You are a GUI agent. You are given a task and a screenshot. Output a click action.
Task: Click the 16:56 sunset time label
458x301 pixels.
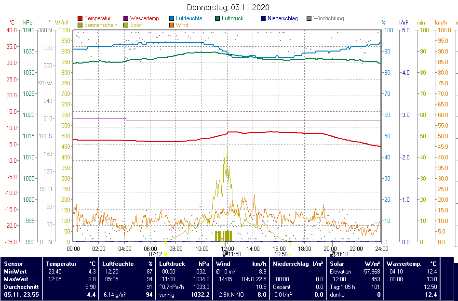click(x=281, y=254)
